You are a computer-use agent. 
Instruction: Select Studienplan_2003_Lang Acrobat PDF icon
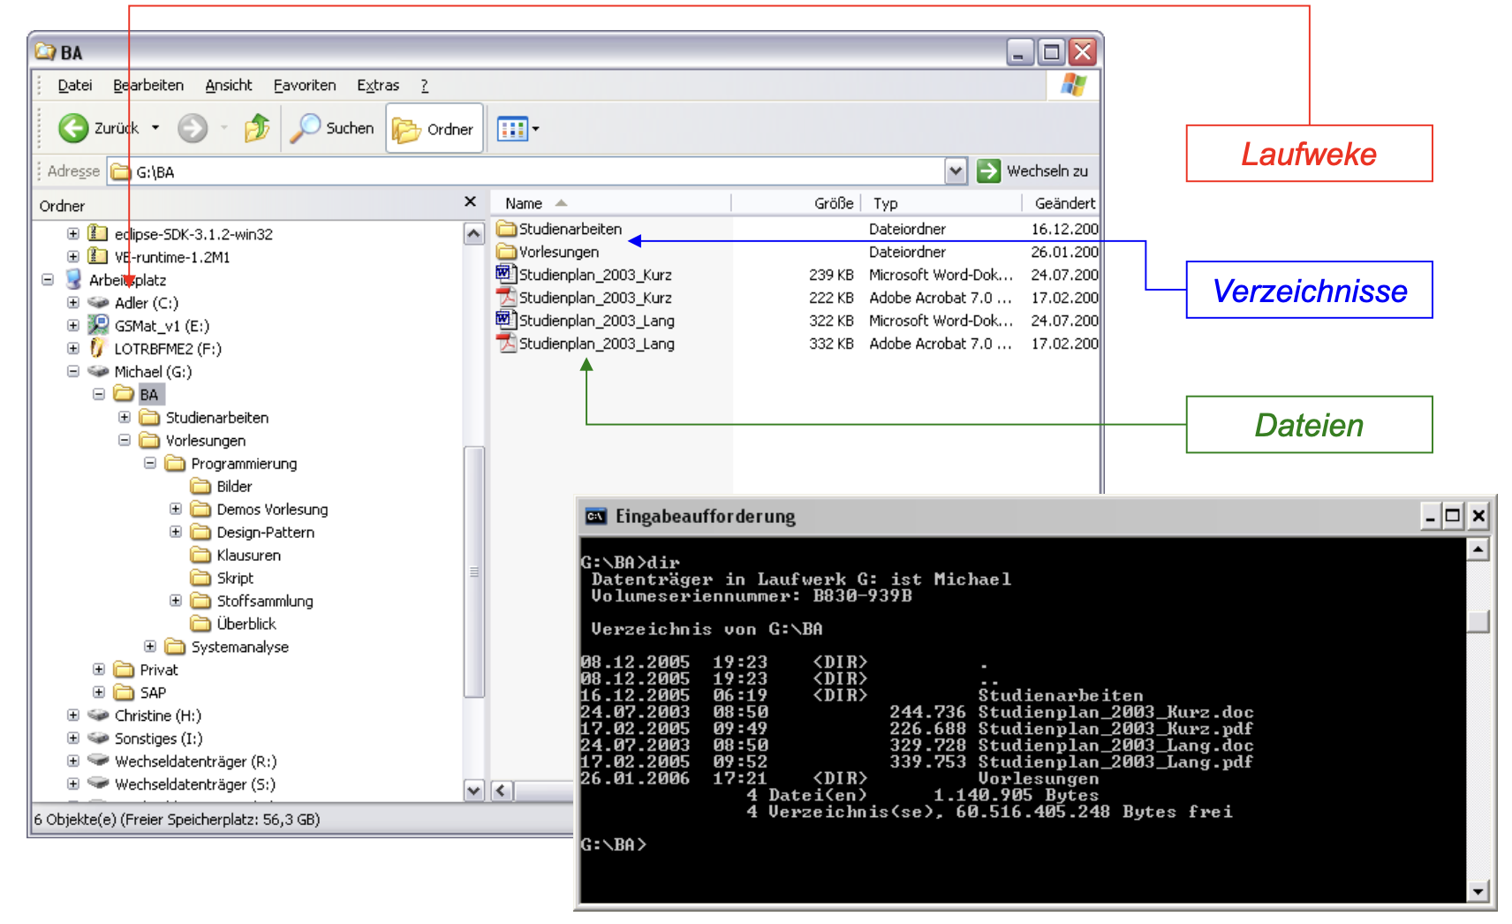506,343
